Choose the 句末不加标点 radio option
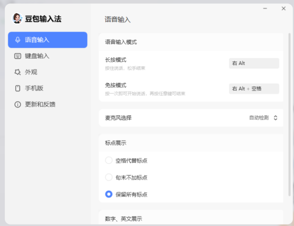The image size is (294, 226). coord(109,177)
